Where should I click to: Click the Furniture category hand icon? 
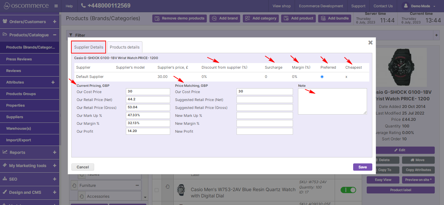[x=74, y=186]
